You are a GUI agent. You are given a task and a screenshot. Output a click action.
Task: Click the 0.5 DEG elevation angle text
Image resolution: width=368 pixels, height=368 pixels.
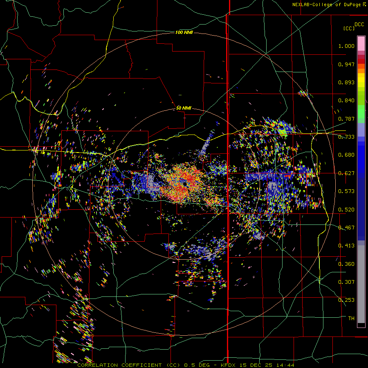tap(197, 365)
